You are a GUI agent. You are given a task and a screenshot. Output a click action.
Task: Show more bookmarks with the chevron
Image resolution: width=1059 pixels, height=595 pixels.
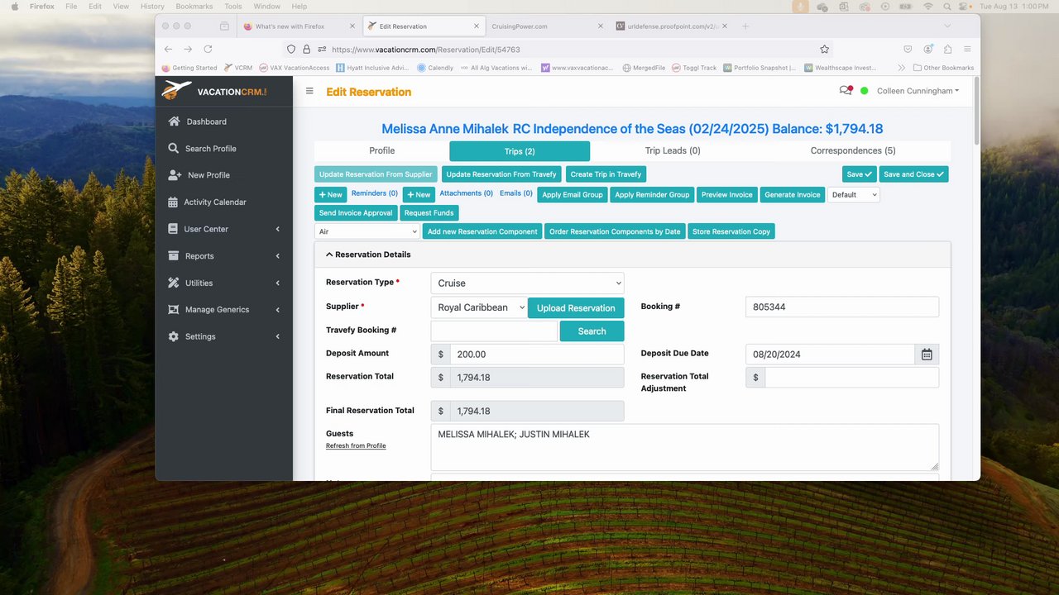pos(901,68)
